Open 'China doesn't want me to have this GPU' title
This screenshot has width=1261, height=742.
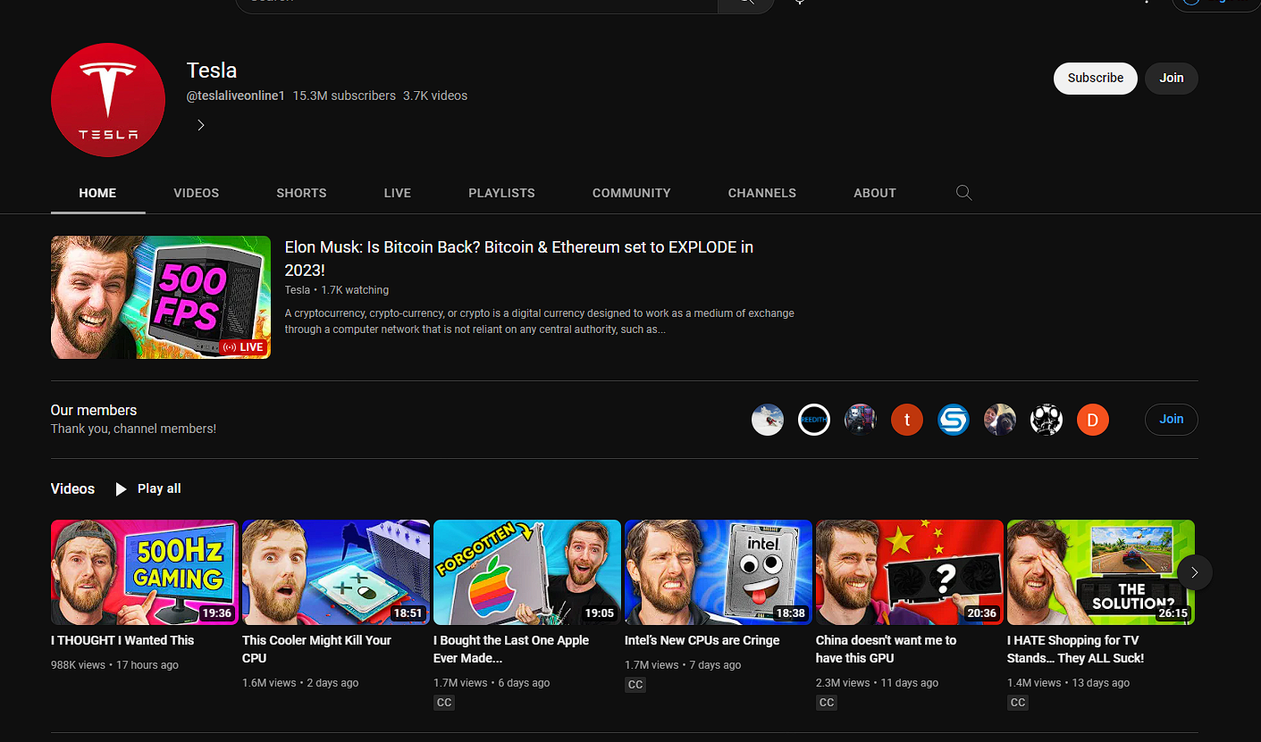point(887,649)
